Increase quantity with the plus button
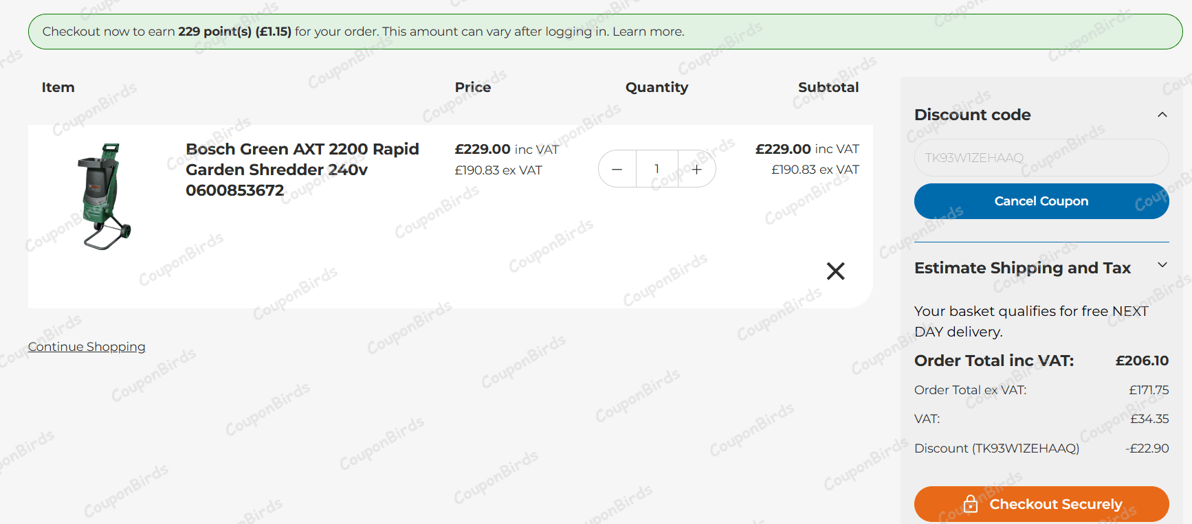 (696, 169)
